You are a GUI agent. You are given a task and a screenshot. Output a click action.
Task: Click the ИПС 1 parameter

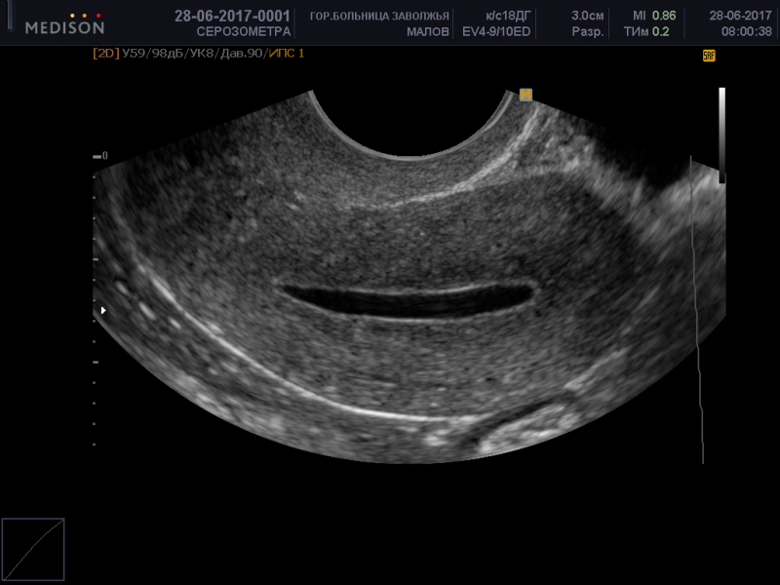[x=287, y=54]
